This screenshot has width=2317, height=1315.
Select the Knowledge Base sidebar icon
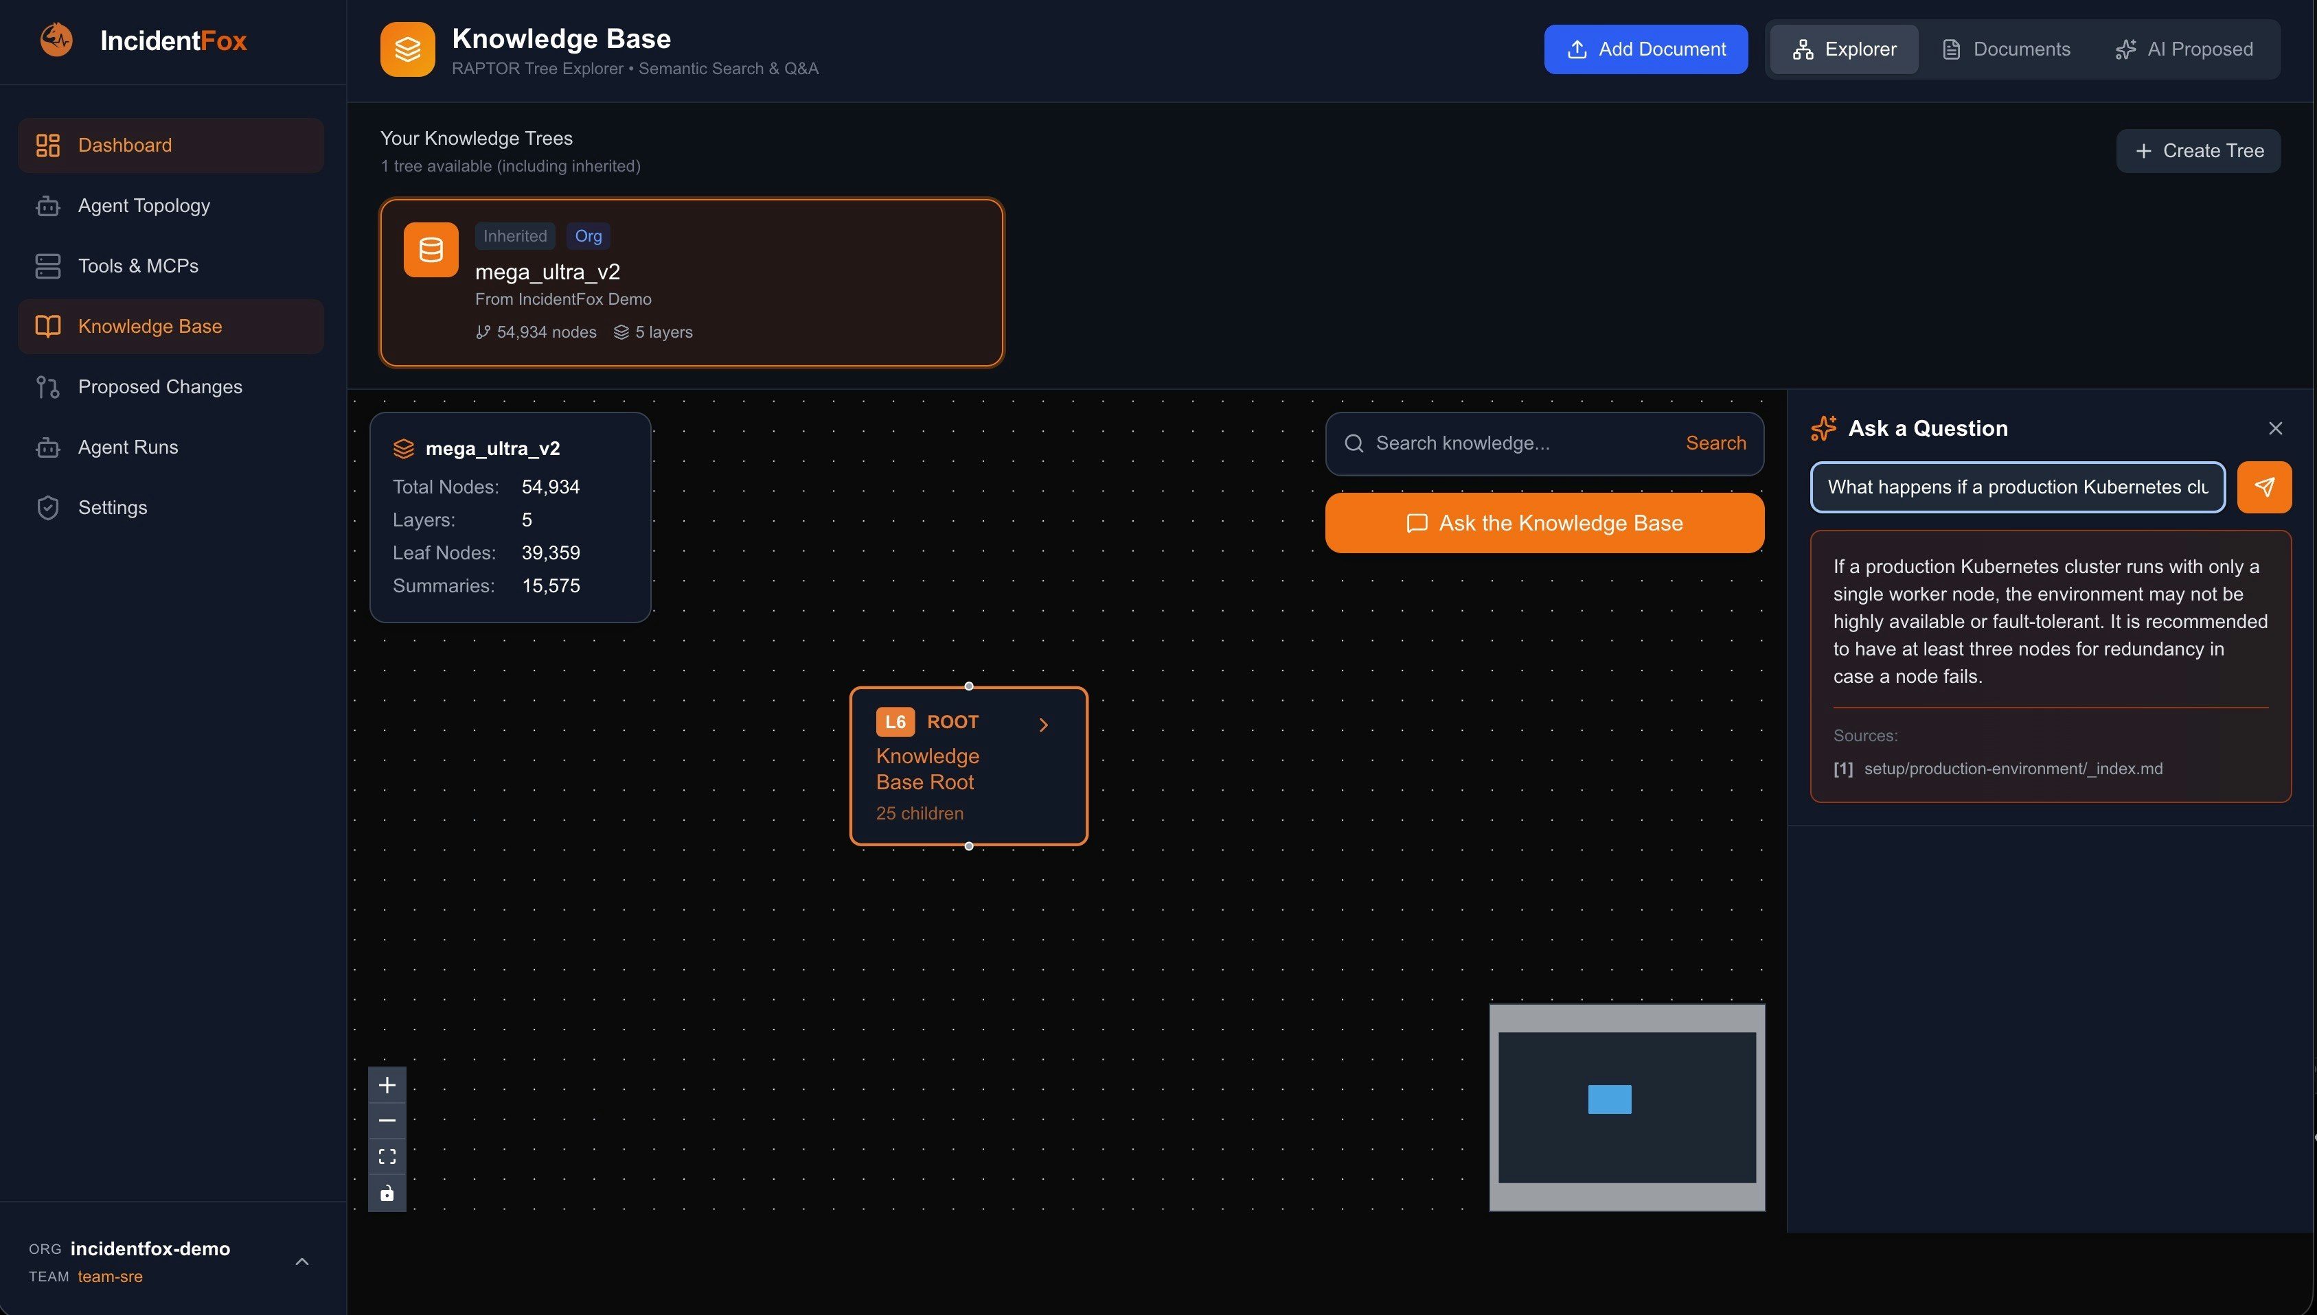coord(48,326)
